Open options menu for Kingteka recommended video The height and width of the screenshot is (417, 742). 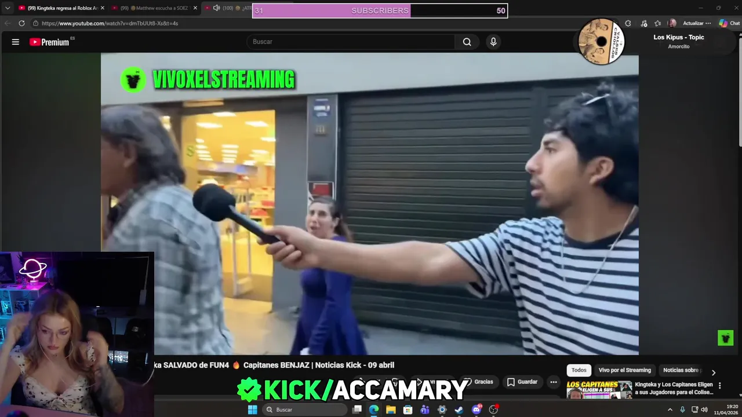pyautogui.click(x=720, y=385)
